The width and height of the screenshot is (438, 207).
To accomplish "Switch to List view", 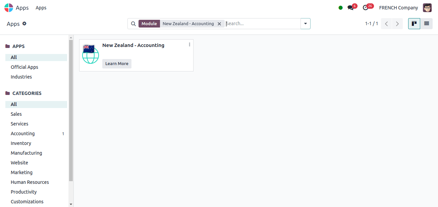I will click(x=427, y=23).
